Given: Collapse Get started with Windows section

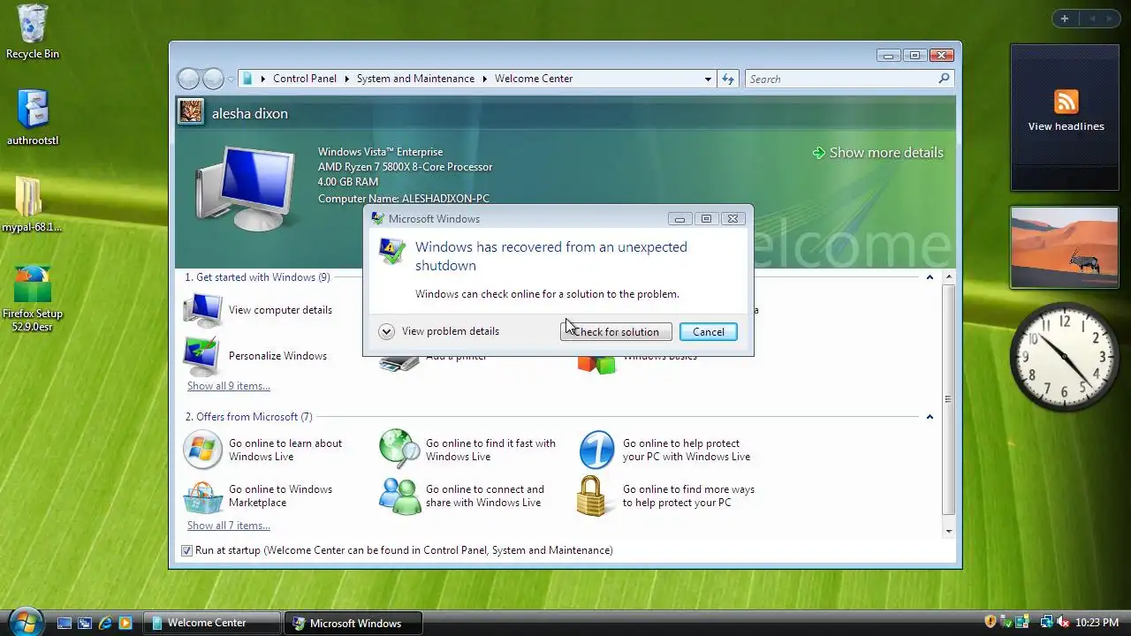Looking at the screenshot, I should coord(929,277).
